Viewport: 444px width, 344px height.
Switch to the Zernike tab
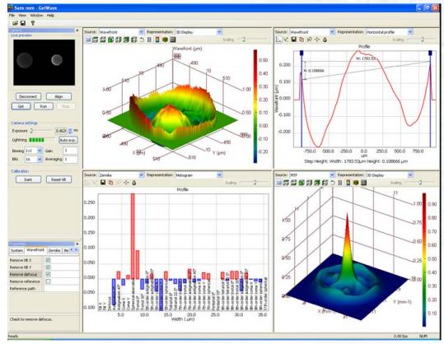(54, 250)
